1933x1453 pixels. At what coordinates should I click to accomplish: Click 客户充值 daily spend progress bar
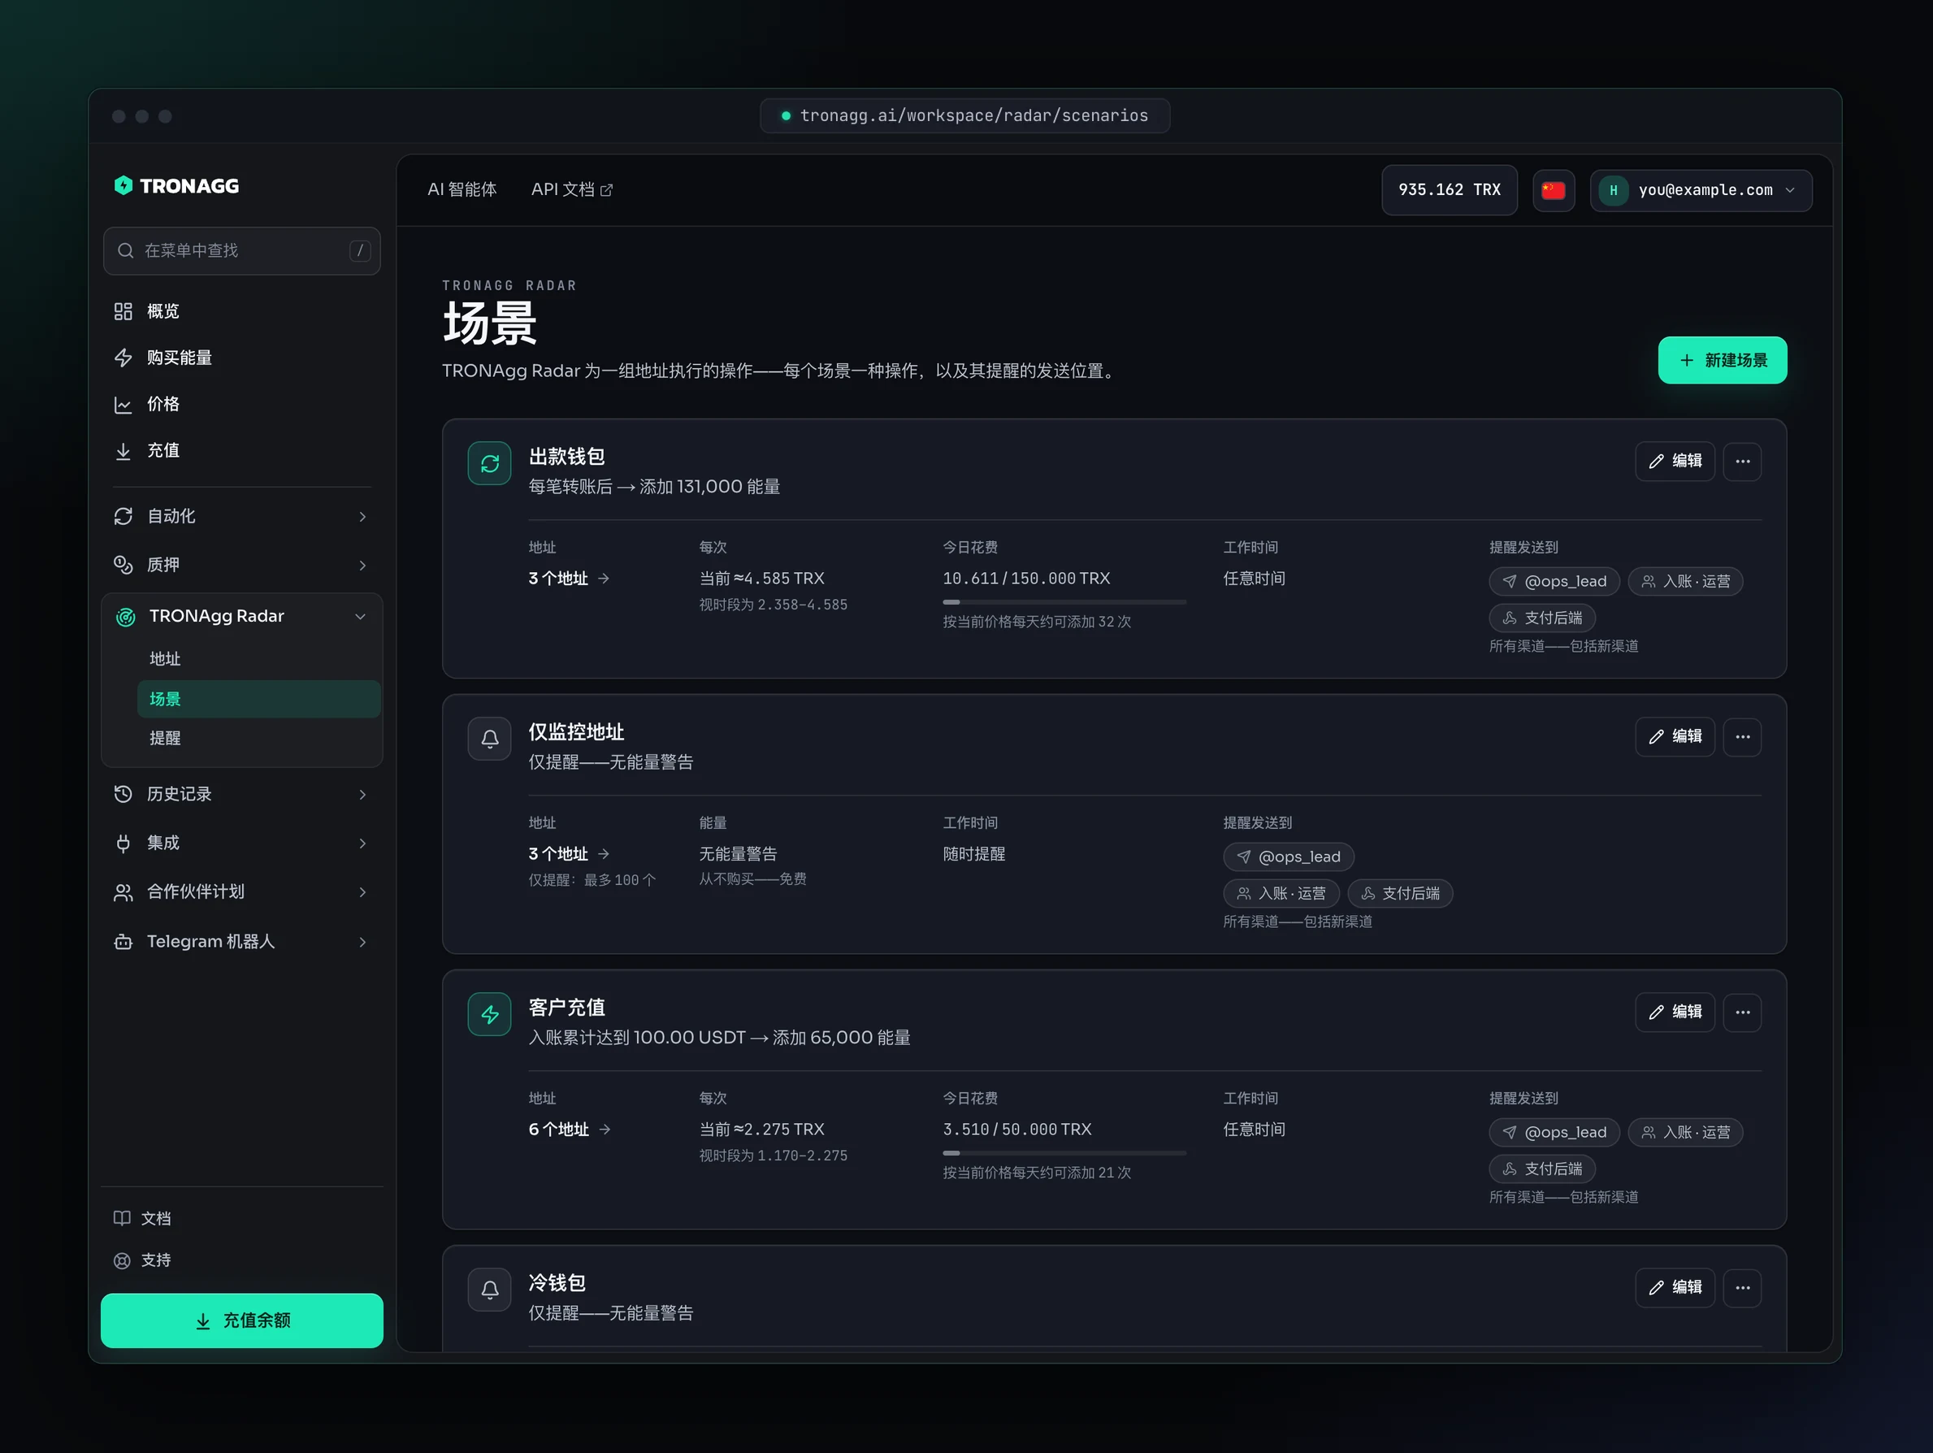pyautogui.click(x=1064, y=1152)
